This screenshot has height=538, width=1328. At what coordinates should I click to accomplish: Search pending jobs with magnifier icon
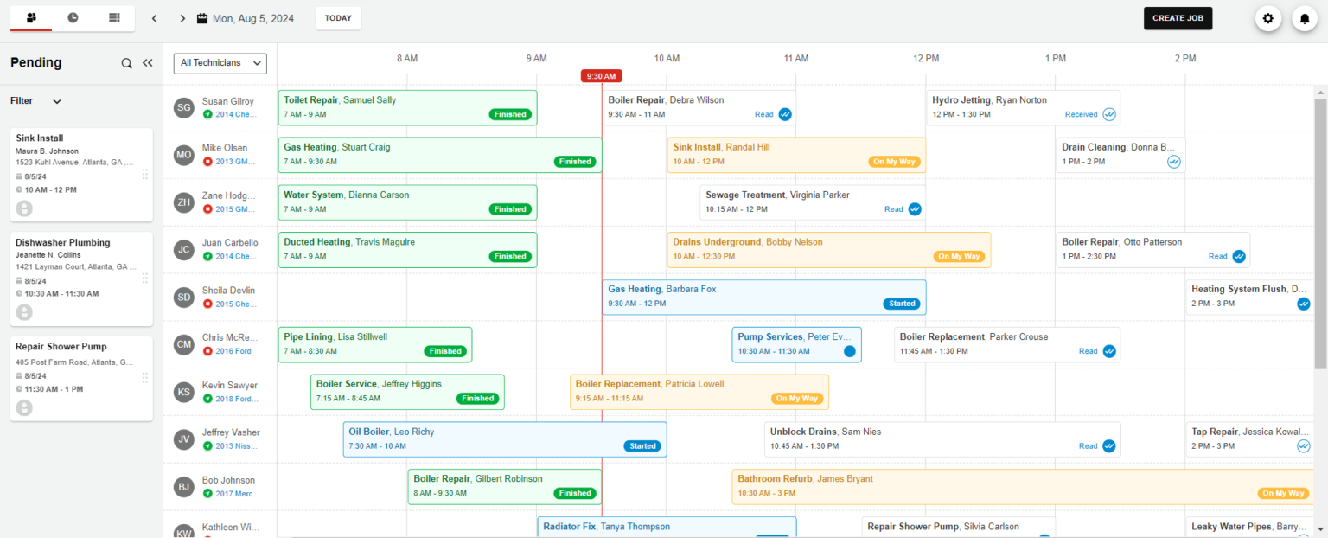click(x=127, y=63)
